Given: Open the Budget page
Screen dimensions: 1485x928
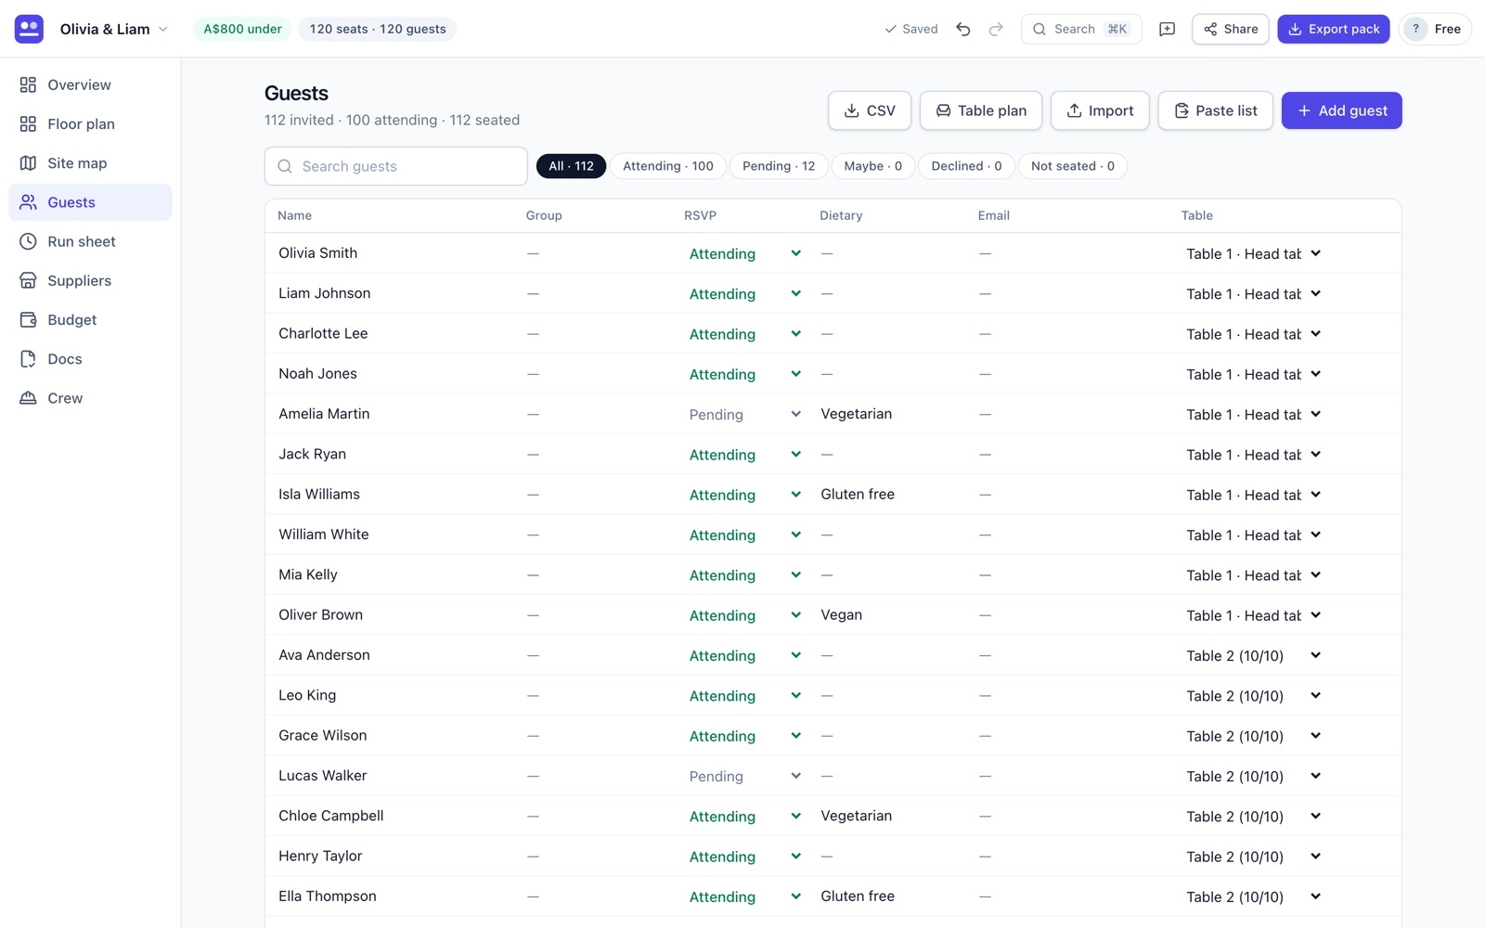Looking at the screenshot, I should point(90,319).
